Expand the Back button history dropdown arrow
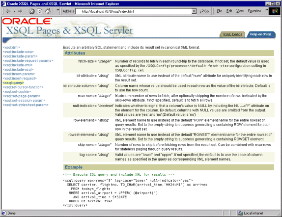Viewport: 282px width, 217px height. click(14, 11)
